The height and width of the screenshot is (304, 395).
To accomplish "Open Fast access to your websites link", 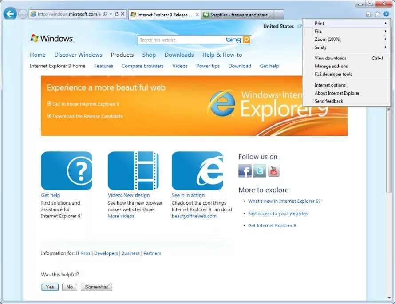I will (x=278, y=213).
